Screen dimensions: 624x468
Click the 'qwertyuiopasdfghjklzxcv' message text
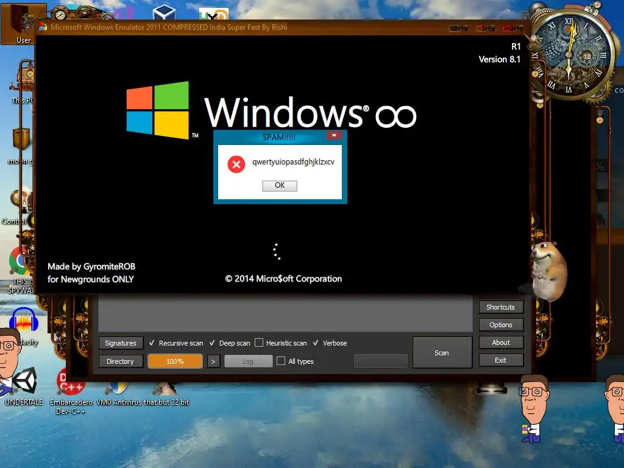coord(293,162)
